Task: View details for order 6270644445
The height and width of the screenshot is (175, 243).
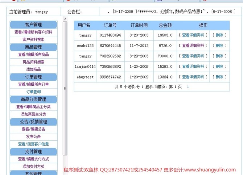Action: [193, 46]
